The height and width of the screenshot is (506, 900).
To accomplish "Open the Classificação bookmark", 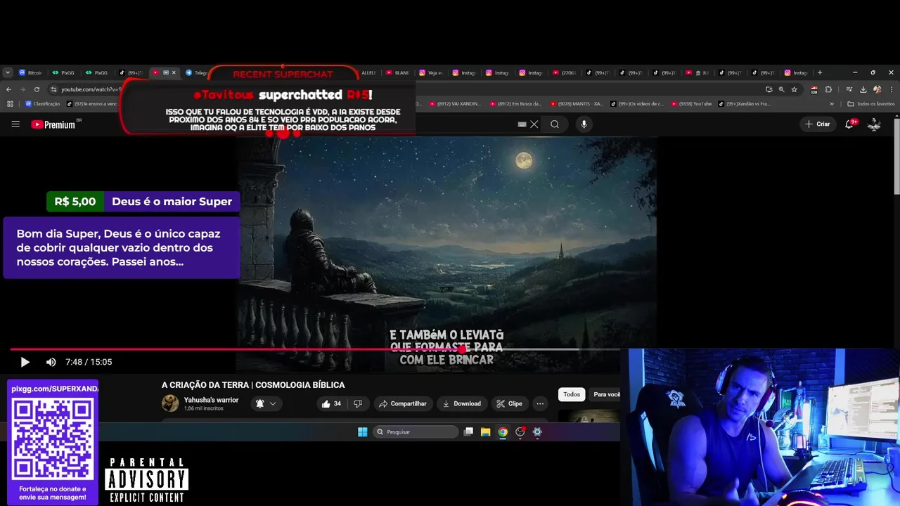I will tap(42, 104).
